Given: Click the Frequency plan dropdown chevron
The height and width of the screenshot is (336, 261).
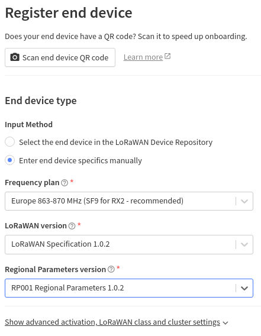Looking at the screenshot, I should (x=244, y=201).
